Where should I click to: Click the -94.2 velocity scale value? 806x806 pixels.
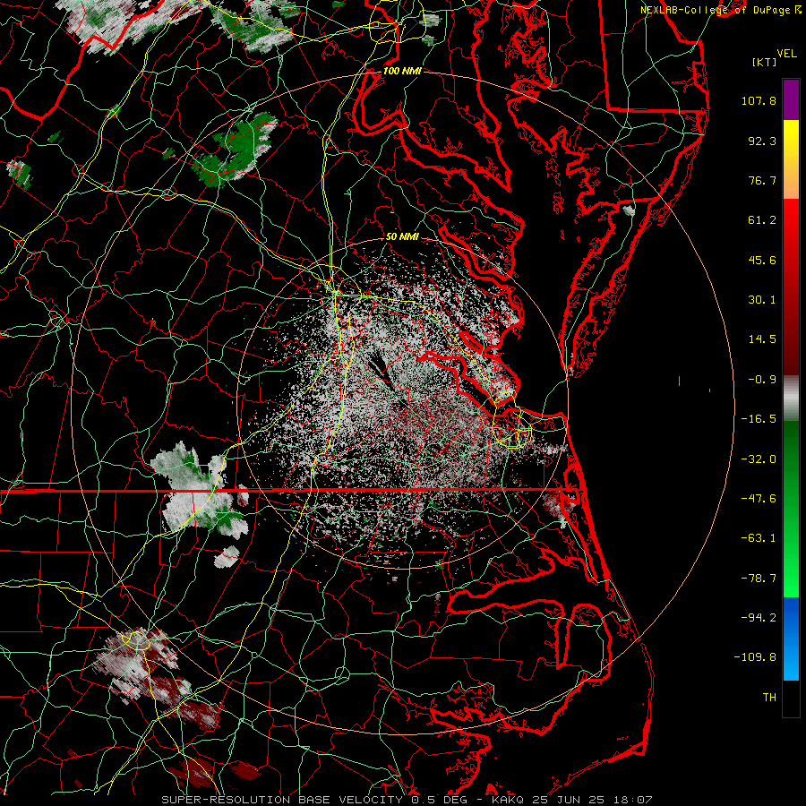[x=759, y=618]
